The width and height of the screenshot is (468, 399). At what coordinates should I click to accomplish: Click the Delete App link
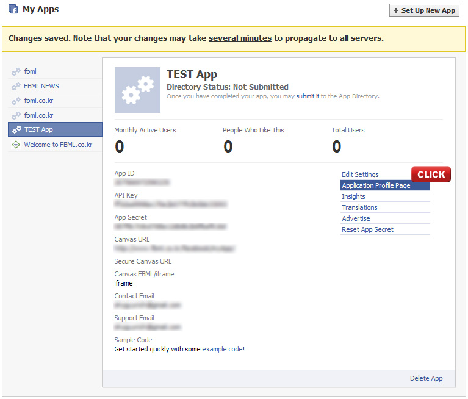[x=427, y=378]
